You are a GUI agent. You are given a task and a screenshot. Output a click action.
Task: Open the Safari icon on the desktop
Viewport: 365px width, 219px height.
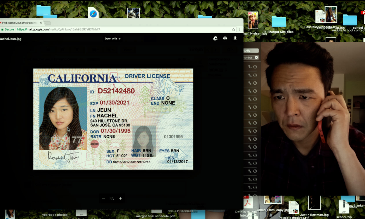[93, 13]
